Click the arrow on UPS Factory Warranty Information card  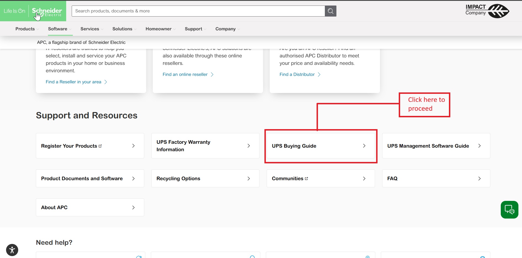[249, 146]
